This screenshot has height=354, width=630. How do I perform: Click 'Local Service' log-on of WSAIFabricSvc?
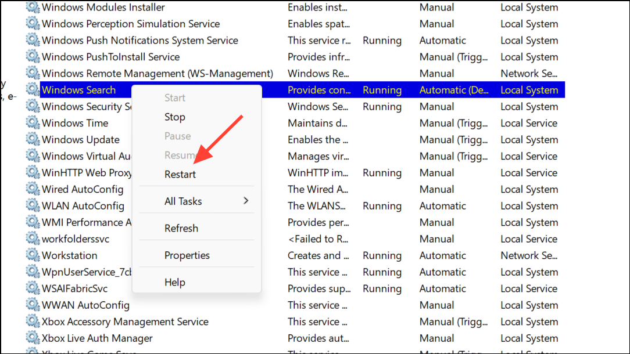[x=529, y=288]
